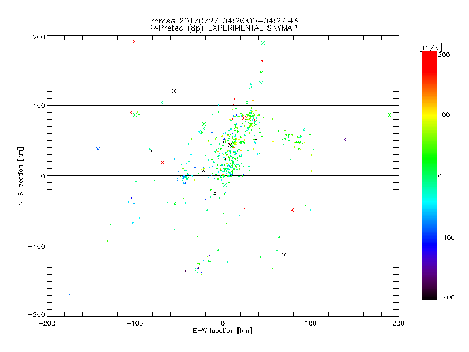
Task: Click the yellow band of the colorbar near 100
Action: tap(429, 114)
